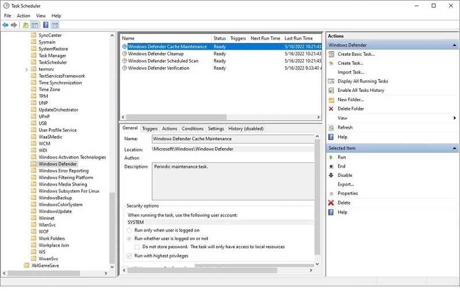
Task: Click the details pane horizontal scrollbar thumb
Action: click(x=202, y=271)
